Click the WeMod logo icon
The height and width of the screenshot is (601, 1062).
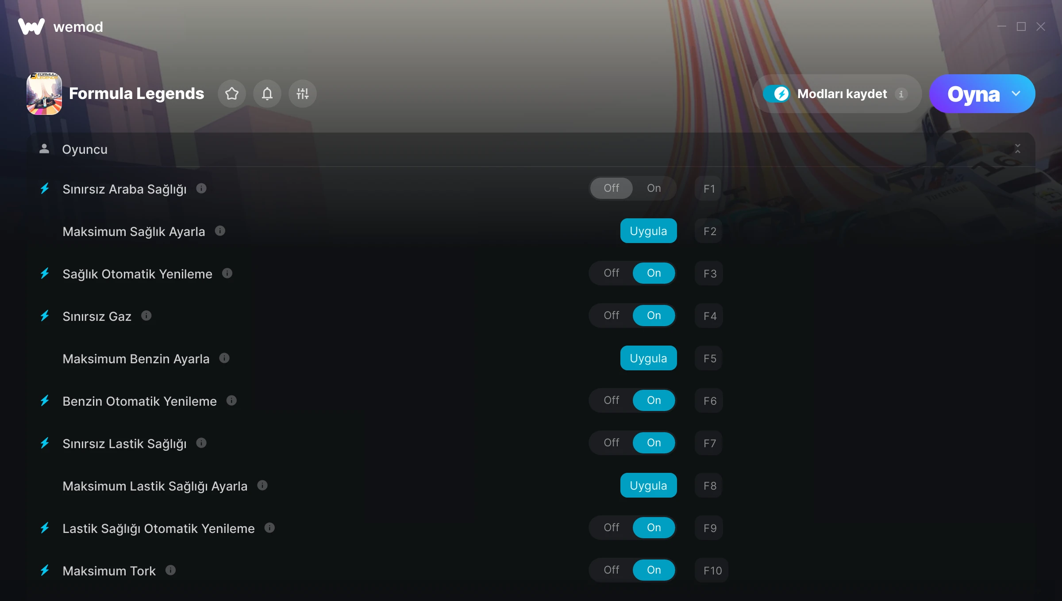(31, 27)
